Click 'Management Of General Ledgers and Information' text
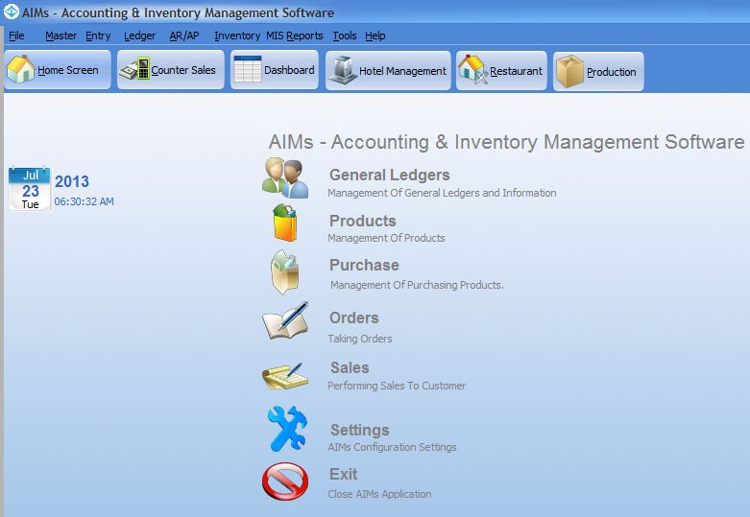Viewport: 750px width, 517px height. click(x=442, y=193)
